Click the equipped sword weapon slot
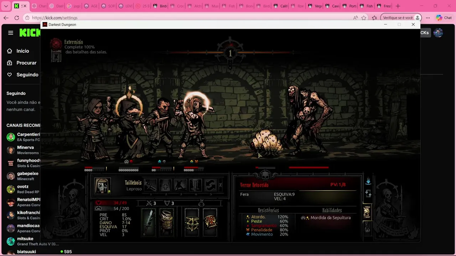 click(149, 223)
